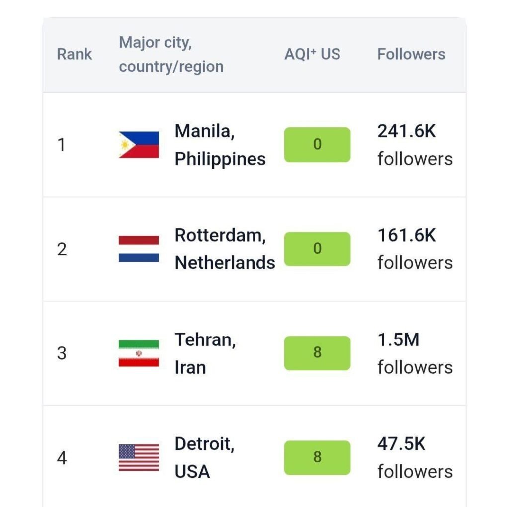This screenshot has width=509, height=507.
Task: Open the Rotterdam, Netherlands city link
Action: 224,249
